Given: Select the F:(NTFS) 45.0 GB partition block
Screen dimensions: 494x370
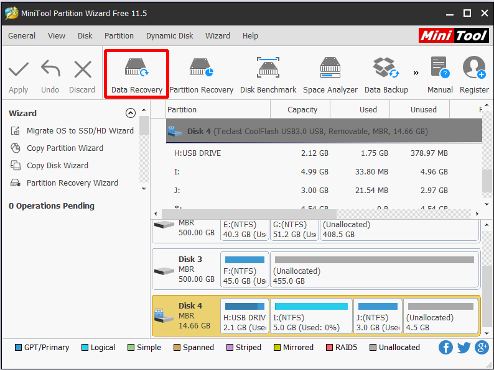Looking at the screenshot, I should [x=245, y=269].
